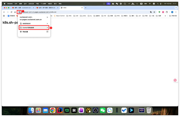Image resolution: width=180 pixels, height=117 pixels.
Task: Click the translate page icon
Action: click(x=151, y=12)
